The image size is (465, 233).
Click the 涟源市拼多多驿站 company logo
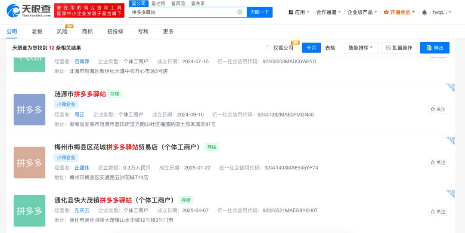coord(29,110)
